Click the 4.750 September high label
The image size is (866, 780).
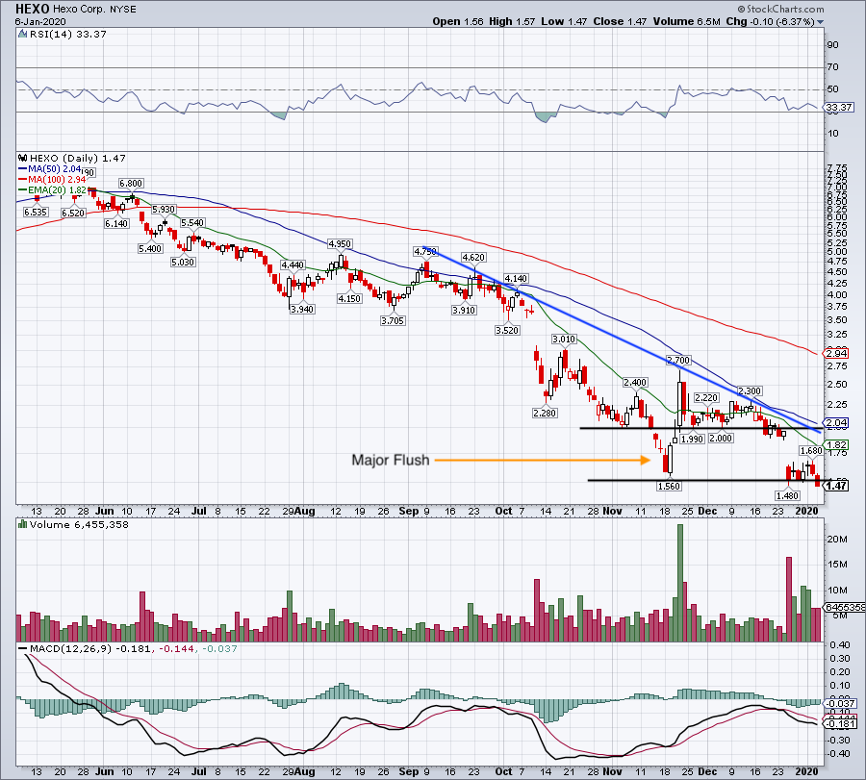point(425,251)
